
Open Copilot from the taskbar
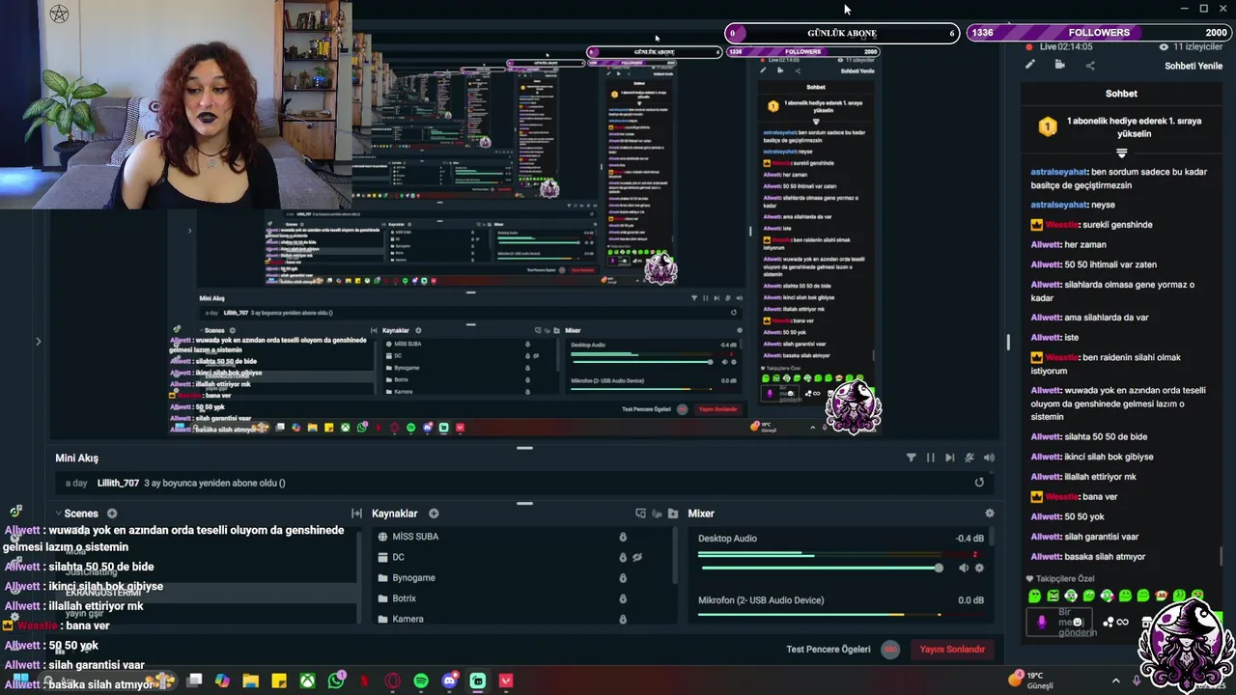(x=222, y=681)
